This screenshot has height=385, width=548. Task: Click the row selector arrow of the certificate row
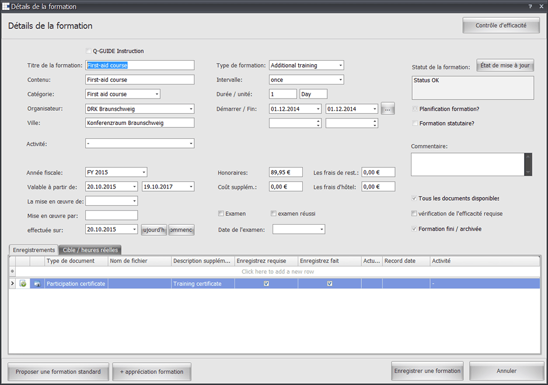click(x=12, y=283)
